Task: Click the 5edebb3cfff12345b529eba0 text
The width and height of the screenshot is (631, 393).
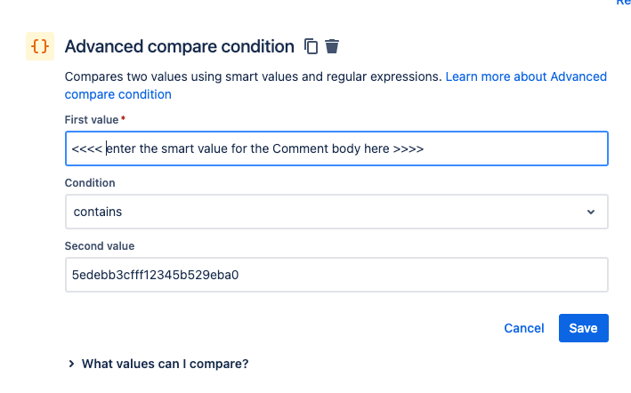Action: (155, 276)
